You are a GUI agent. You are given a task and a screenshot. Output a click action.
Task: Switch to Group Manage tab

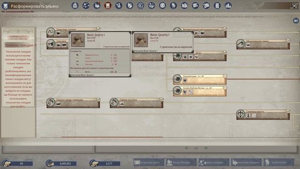pyautogui.click(x=181, y=162)
